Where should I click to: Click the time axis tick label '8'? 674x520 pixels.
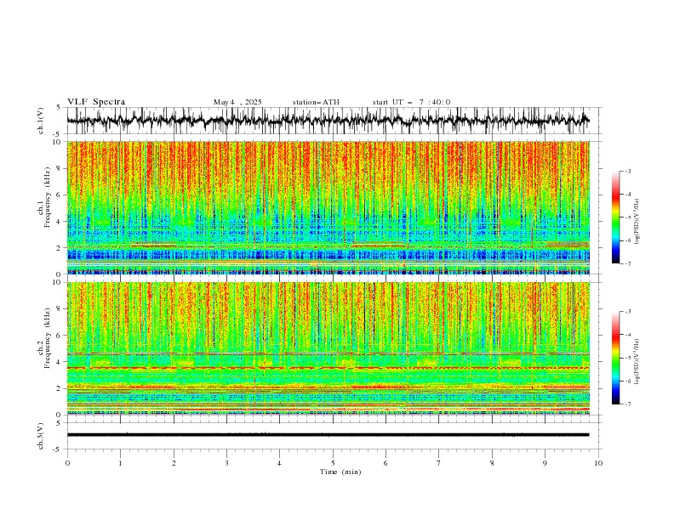tap(492, 463)
